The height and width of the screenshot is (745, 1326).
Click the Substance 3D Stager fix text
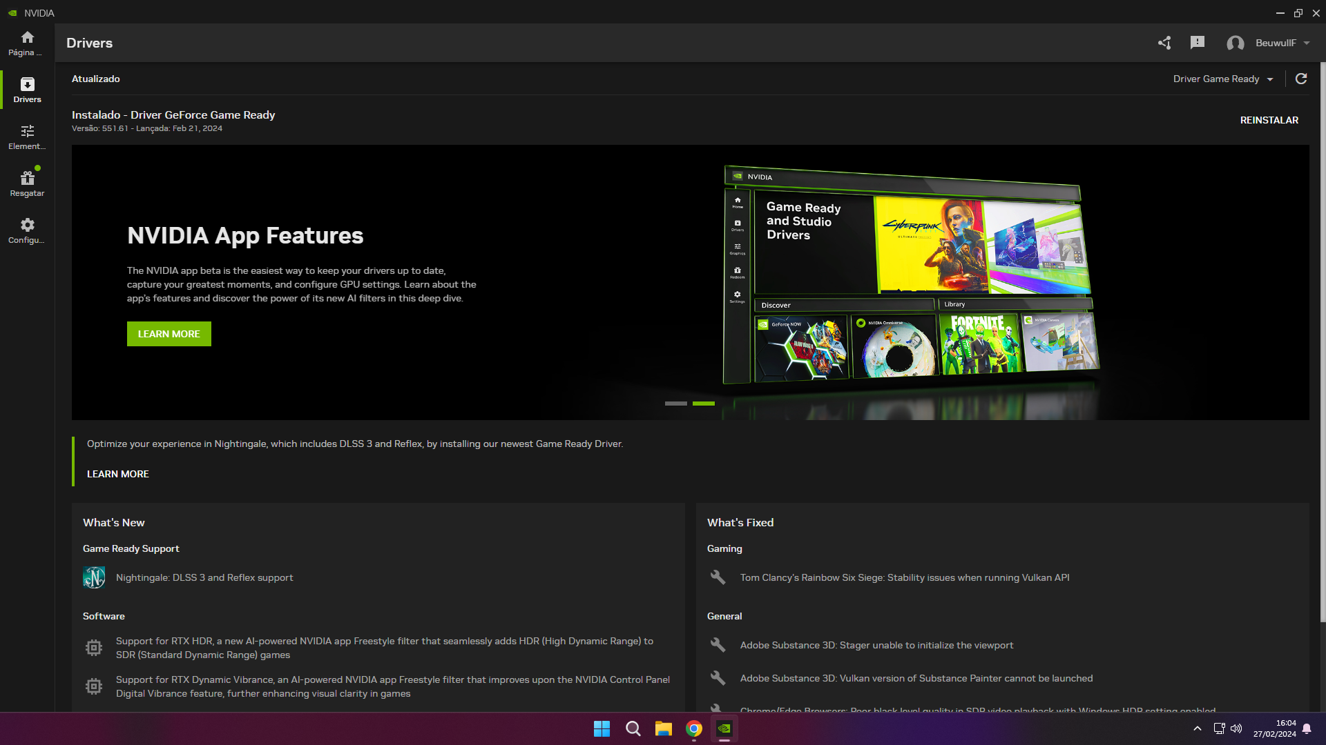[876, 645]
